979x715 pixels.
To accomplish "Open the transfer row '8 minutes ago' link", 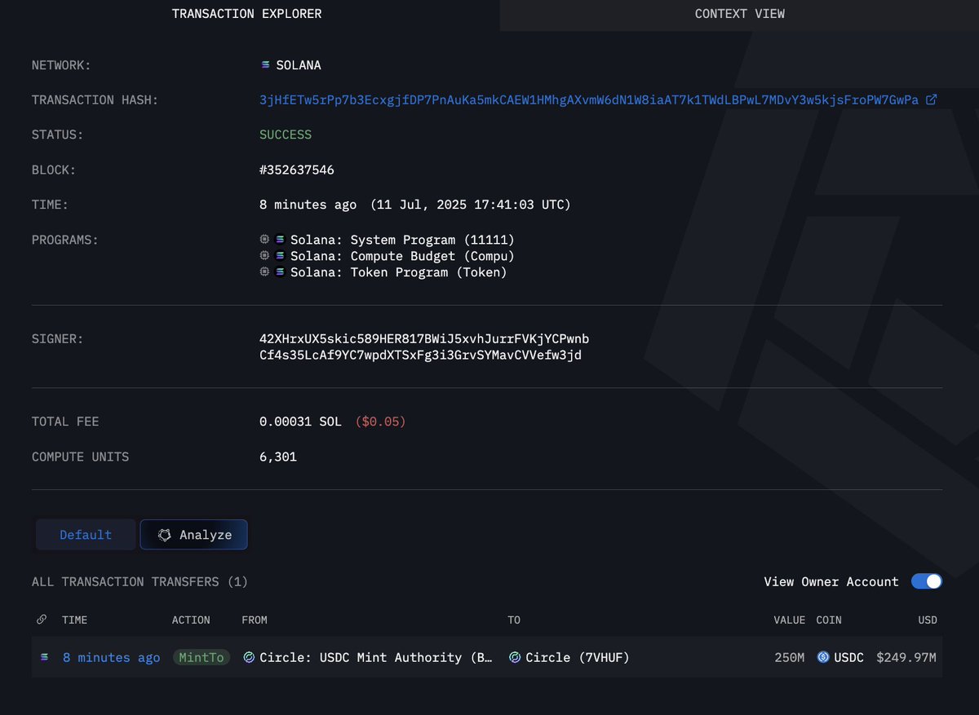I will [111, 657].
